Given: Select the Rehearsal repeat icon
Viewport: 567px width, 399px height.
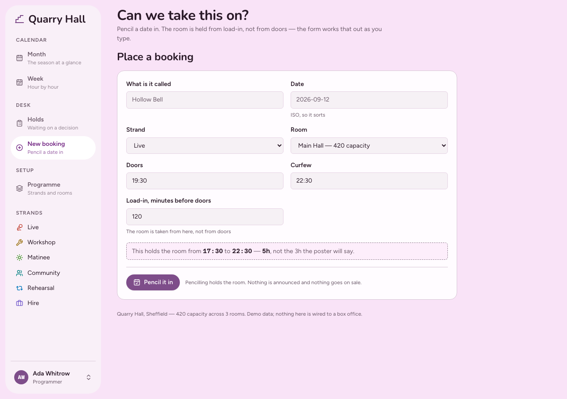Looking at the screenshot, I should tap(19, 288).
